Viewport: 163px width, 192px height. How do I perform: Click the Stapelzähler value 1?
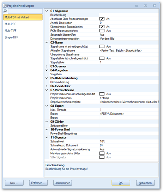[101, 62]
